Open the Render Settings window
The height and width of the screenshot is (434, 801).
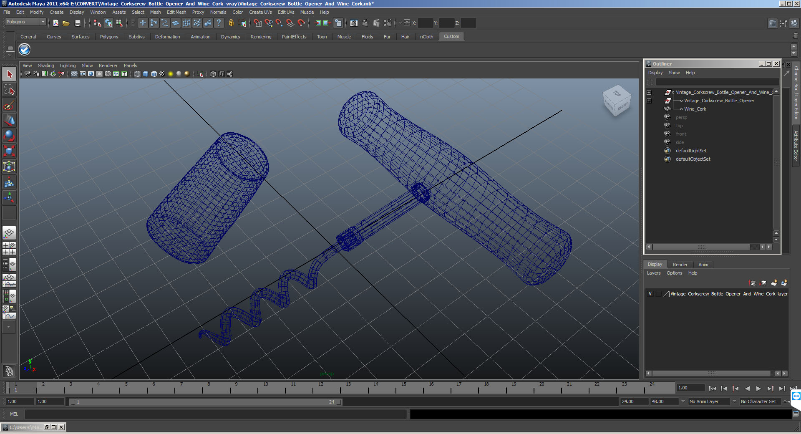tap(387, 23)
